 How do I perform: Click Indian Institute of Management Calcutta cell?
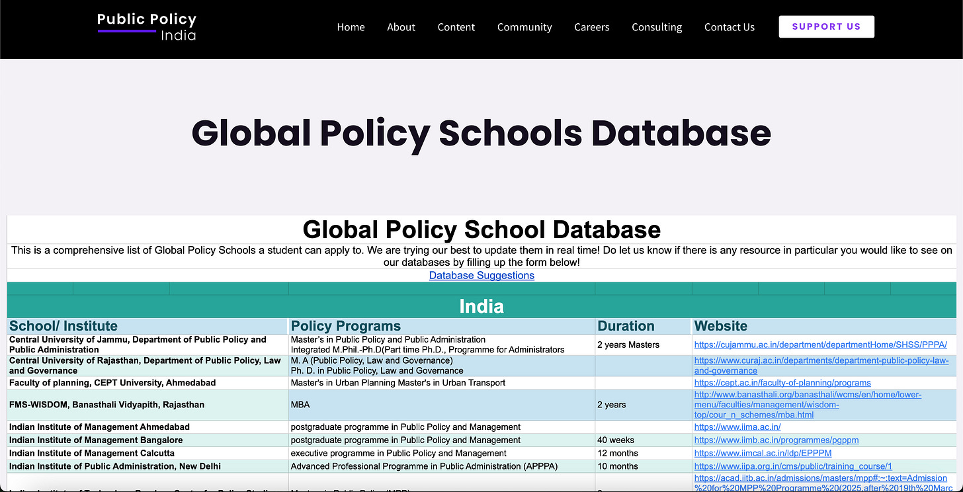[x=147, y=454]
